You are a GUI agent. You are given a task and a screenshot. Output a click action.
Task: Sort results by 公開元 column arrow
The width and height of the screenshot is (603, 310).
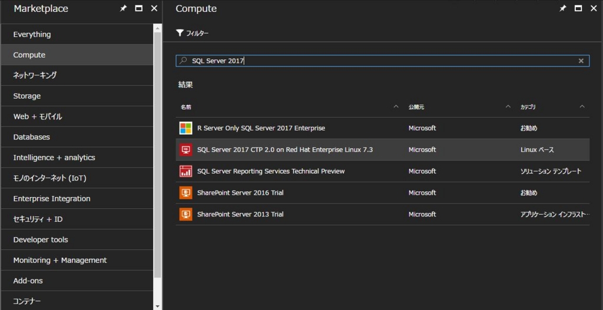pos(508,106)
